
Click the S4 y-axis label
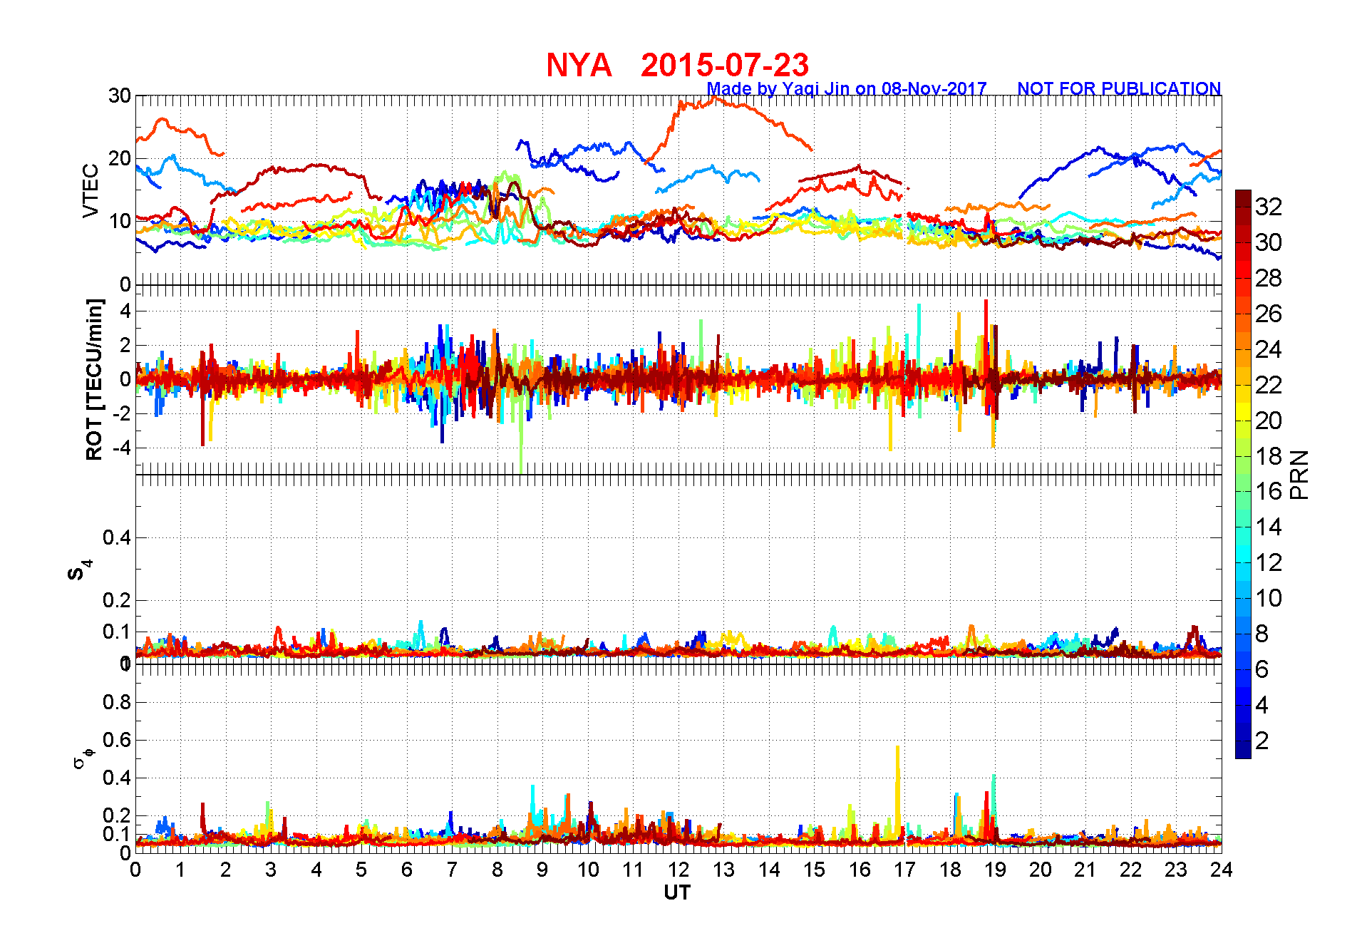[x=78, y=570]
